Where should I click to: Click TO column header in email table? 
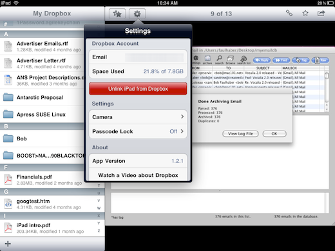pyautogui.click(x=228, y=68)
